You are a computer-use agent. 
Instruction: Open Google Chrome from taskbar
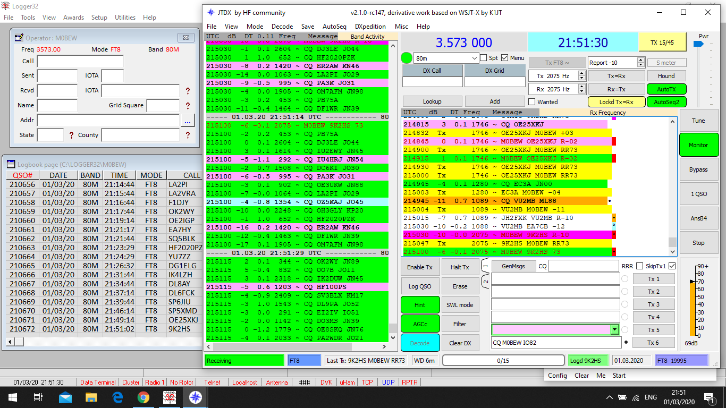point(143,397)
